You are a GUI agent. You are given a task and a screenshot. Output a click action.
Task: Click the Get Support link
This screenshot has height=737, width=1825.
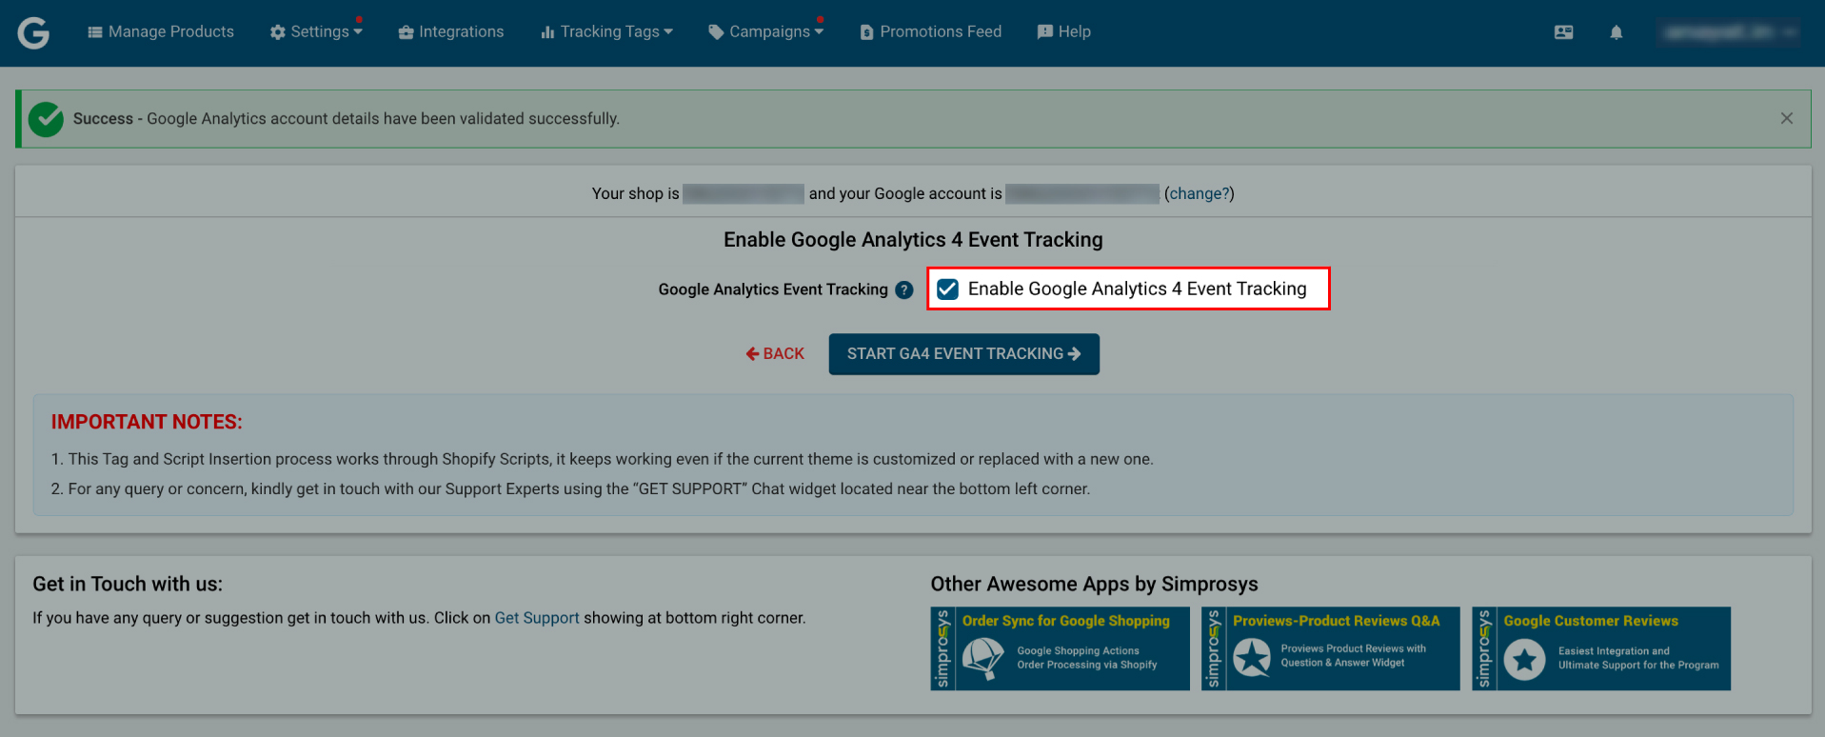point(537,618)
